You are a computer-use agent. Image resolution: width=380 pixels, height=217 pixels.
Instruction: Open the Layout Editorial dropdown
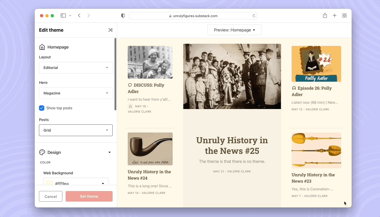[76, 68]
